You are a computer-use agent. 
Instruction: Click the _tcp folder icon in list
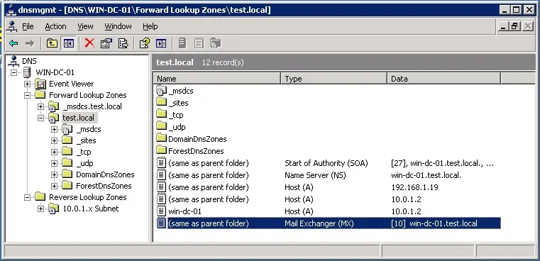tap(161, 114)
